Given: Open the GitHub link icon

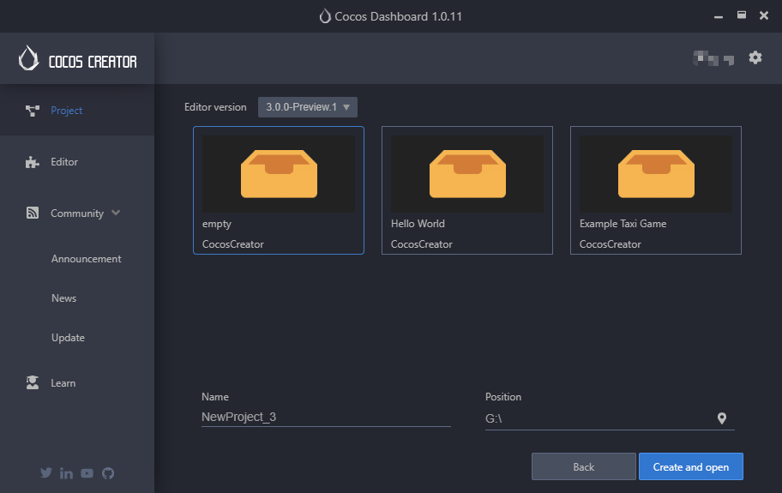Looking at the screenshot, I should 108,473.
